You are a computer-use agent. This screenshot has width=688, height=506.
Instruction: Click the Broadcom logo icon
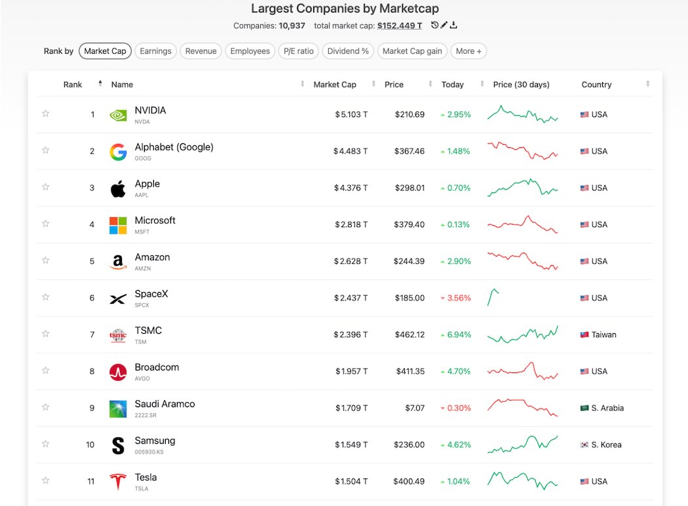[x=118, y=372]
